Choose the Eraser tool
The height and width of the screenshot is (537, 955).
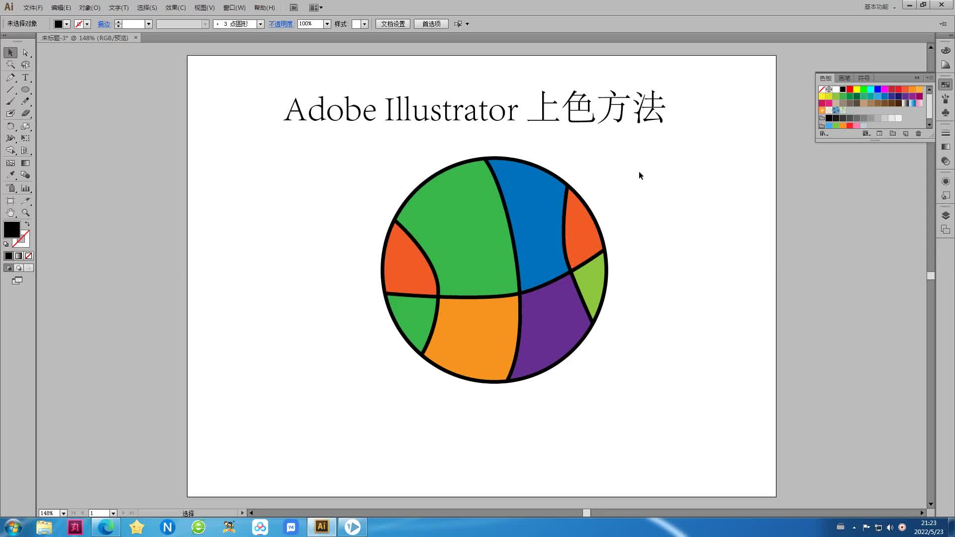point(25,113)
